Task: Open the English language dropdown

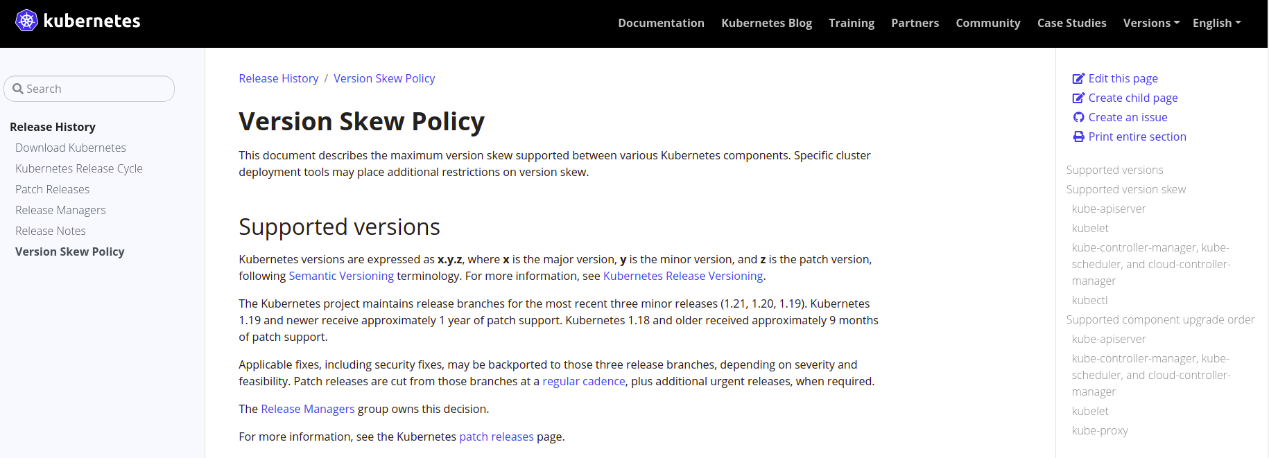Action: point(1216,23)
